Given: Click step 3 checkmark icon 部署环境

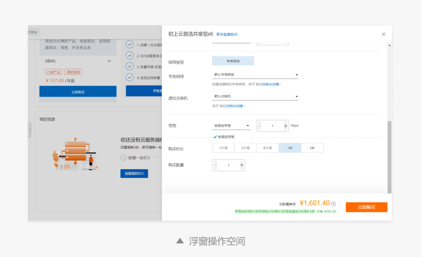Looking at the screenshot, I should [x=130, y=66].
